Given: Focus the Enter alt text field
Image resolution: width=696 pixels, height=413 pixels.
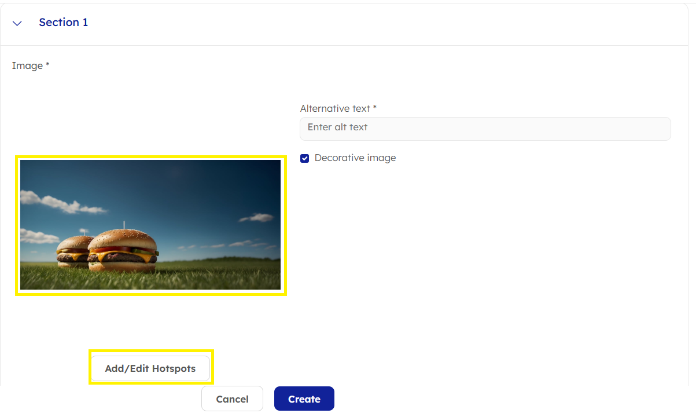Looking at the screenshot, I should click(x=485, y=129).
